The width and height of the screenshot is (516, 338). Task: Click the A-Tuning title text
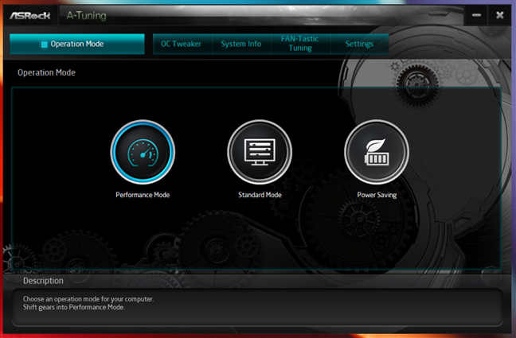(x=86, y=15)
